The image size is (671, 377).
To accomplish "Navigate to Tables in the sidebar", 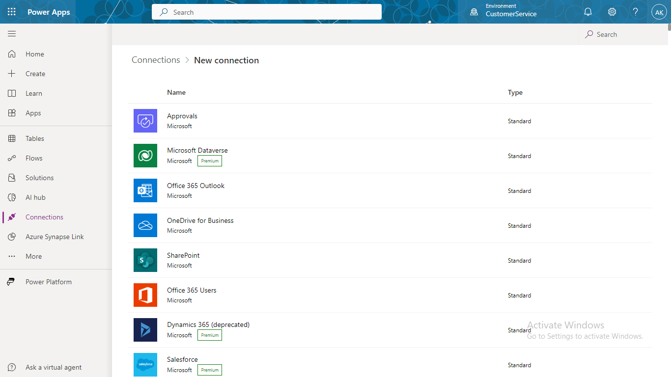I will click(34, 138).
